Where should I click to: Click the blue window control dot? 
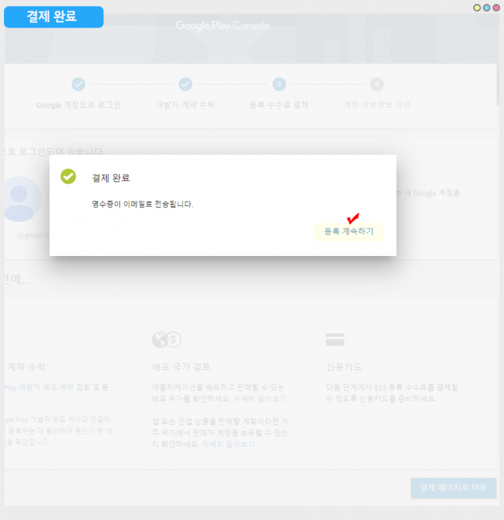pyautogui.click(x=486, y=8)
